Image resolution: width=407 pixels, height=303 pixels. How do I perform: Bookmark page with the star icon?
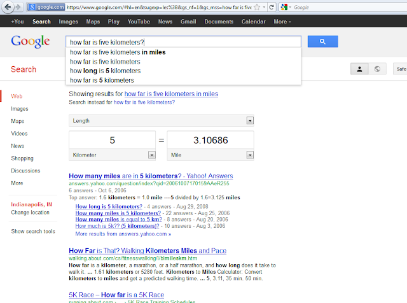tap(257, 7)
